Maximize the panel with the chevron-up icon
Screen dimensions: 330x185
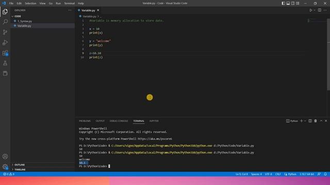click(x=321, y=121)
